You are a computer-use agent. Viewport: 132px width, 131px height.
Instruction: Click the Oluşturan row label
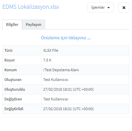click(x=13, y=80)
